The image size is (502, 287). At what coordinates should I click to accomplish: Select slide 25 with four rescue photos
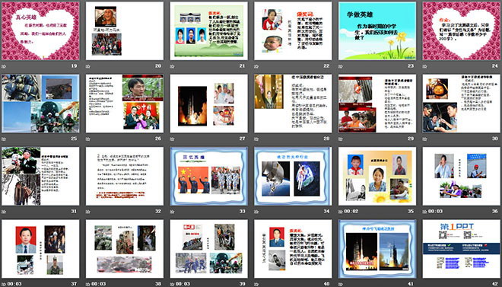coord(40,104)
